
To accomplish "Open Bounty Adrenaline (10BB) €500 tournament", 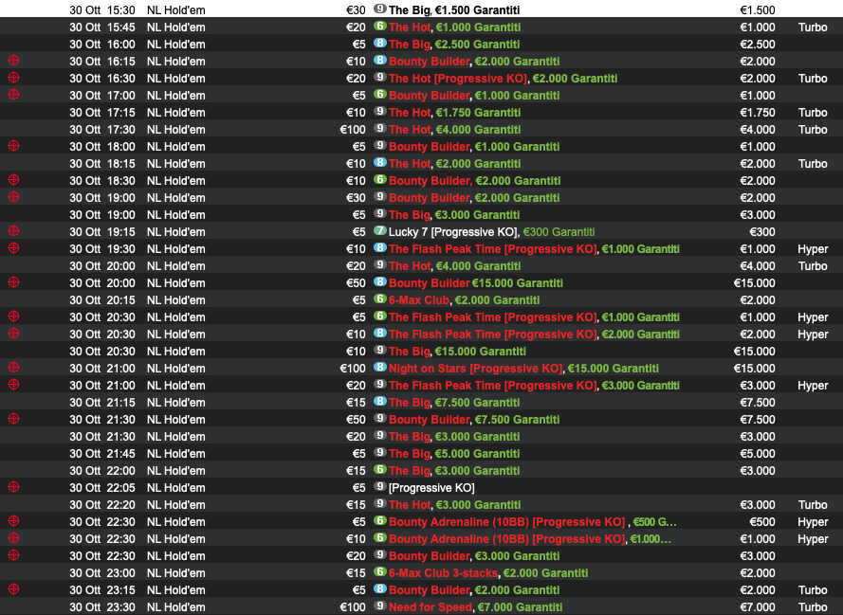I will pyautogui.click(x=532, y=522).
